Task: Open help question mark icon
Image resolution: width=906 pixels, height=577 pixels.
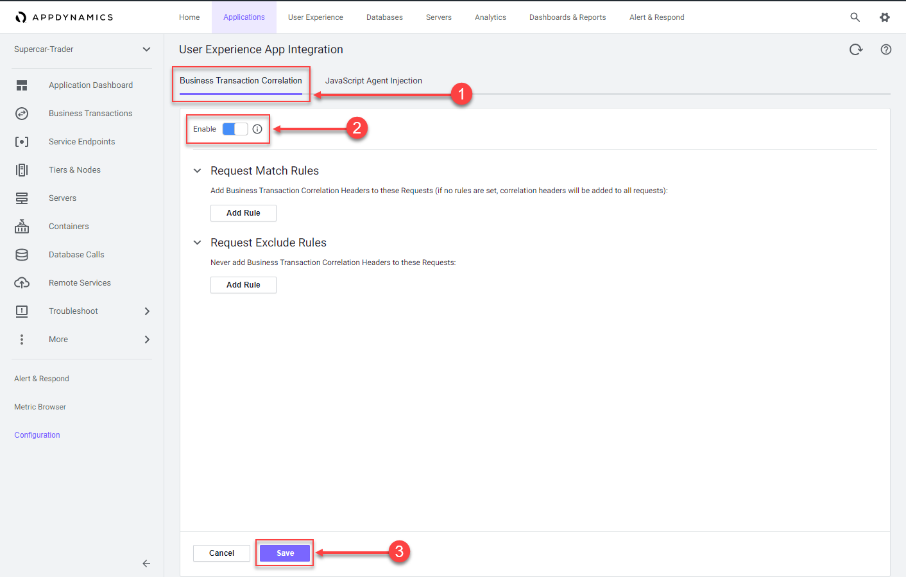Action: pos(886,49)
